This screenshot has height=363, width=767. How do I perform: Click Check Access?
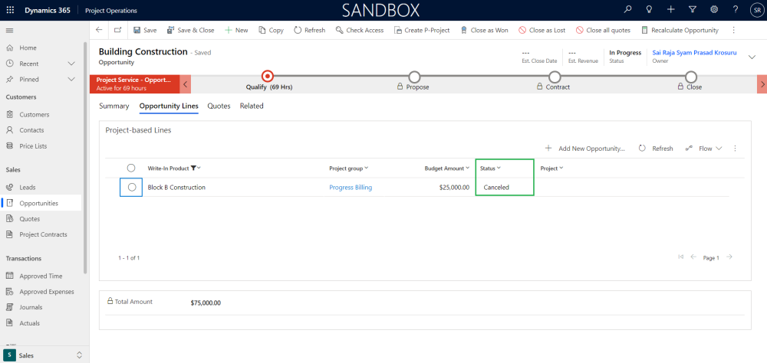pos(360,31)
